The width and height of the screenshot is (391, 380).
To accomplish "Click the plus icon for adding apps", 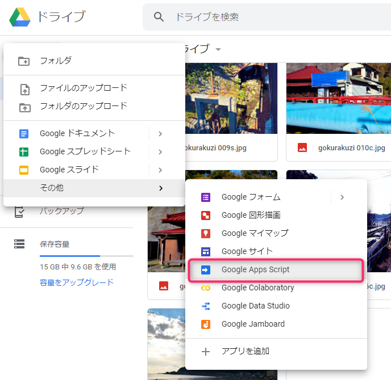I will tap(206, 352).
